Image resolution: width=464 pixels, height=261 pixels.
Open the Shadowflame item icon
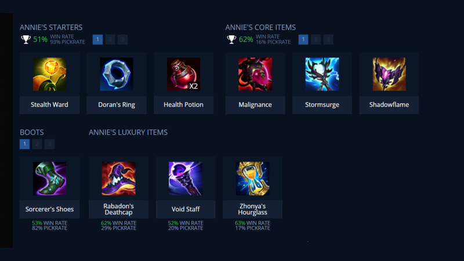[x=389, y=74]
